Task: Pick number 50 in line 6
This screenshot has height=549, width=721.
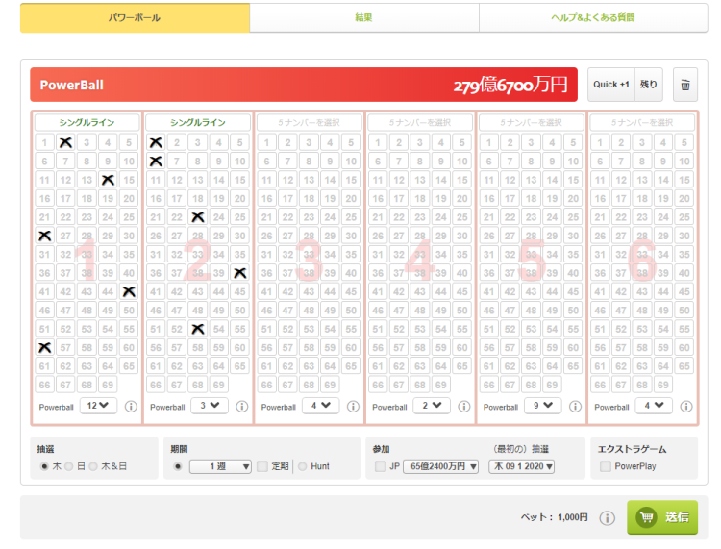Action: 684,311
